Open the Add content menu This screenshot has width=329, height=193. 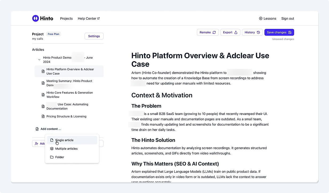pyautogui.click(x=51, y=129)
